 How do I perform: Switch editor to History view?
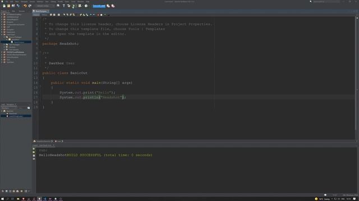tap(44, 15)
